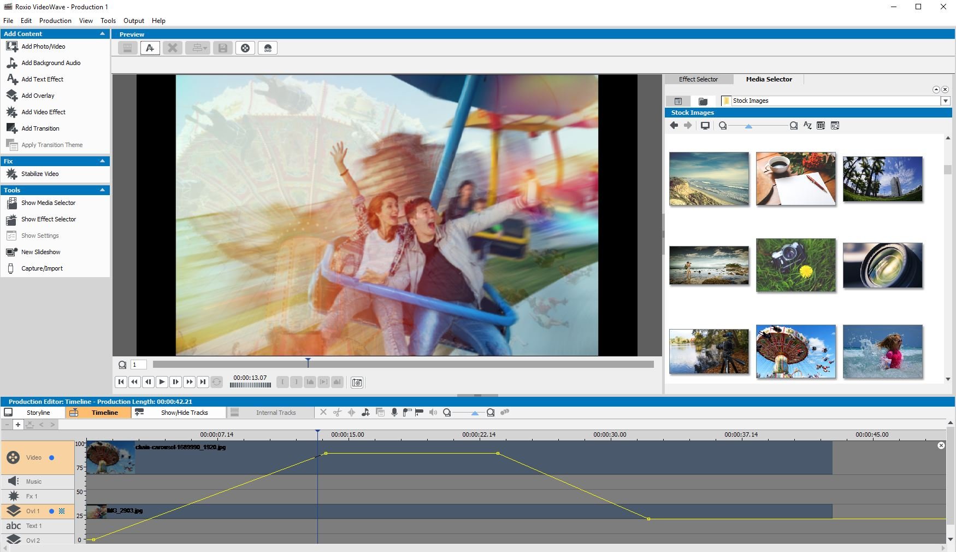Toggle looped playback in the preview controls

[x=216, y=382]
